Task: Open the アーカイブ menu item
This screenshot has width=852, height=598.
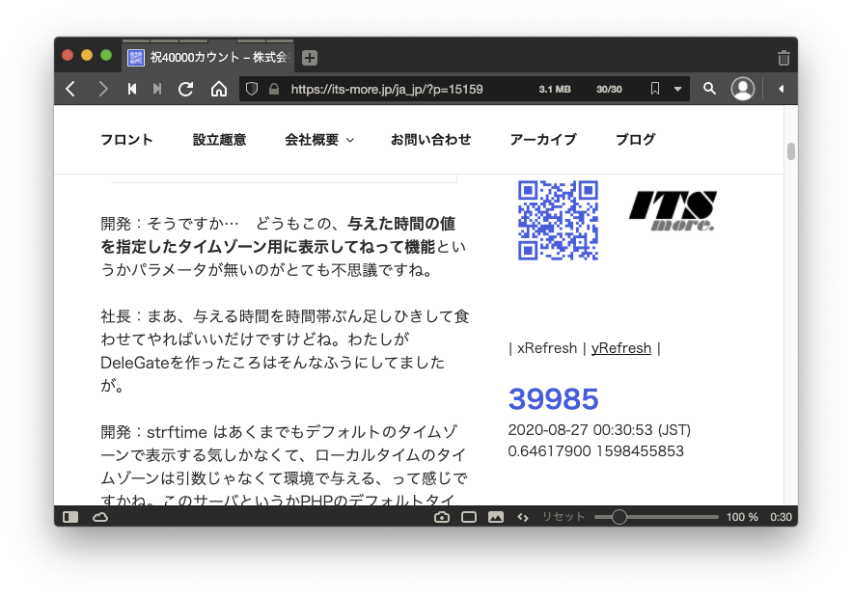Action: tap(542, 140)
